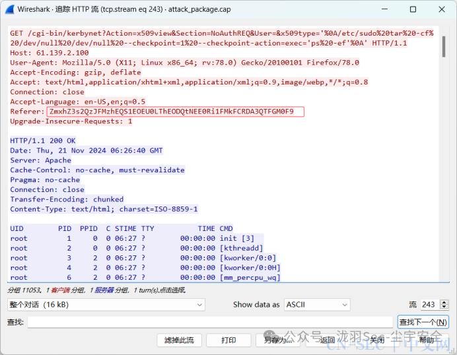Minimize the Wireshark follow stream window
Viewport: 457px width, 355px height.
(x=385, y=9)
